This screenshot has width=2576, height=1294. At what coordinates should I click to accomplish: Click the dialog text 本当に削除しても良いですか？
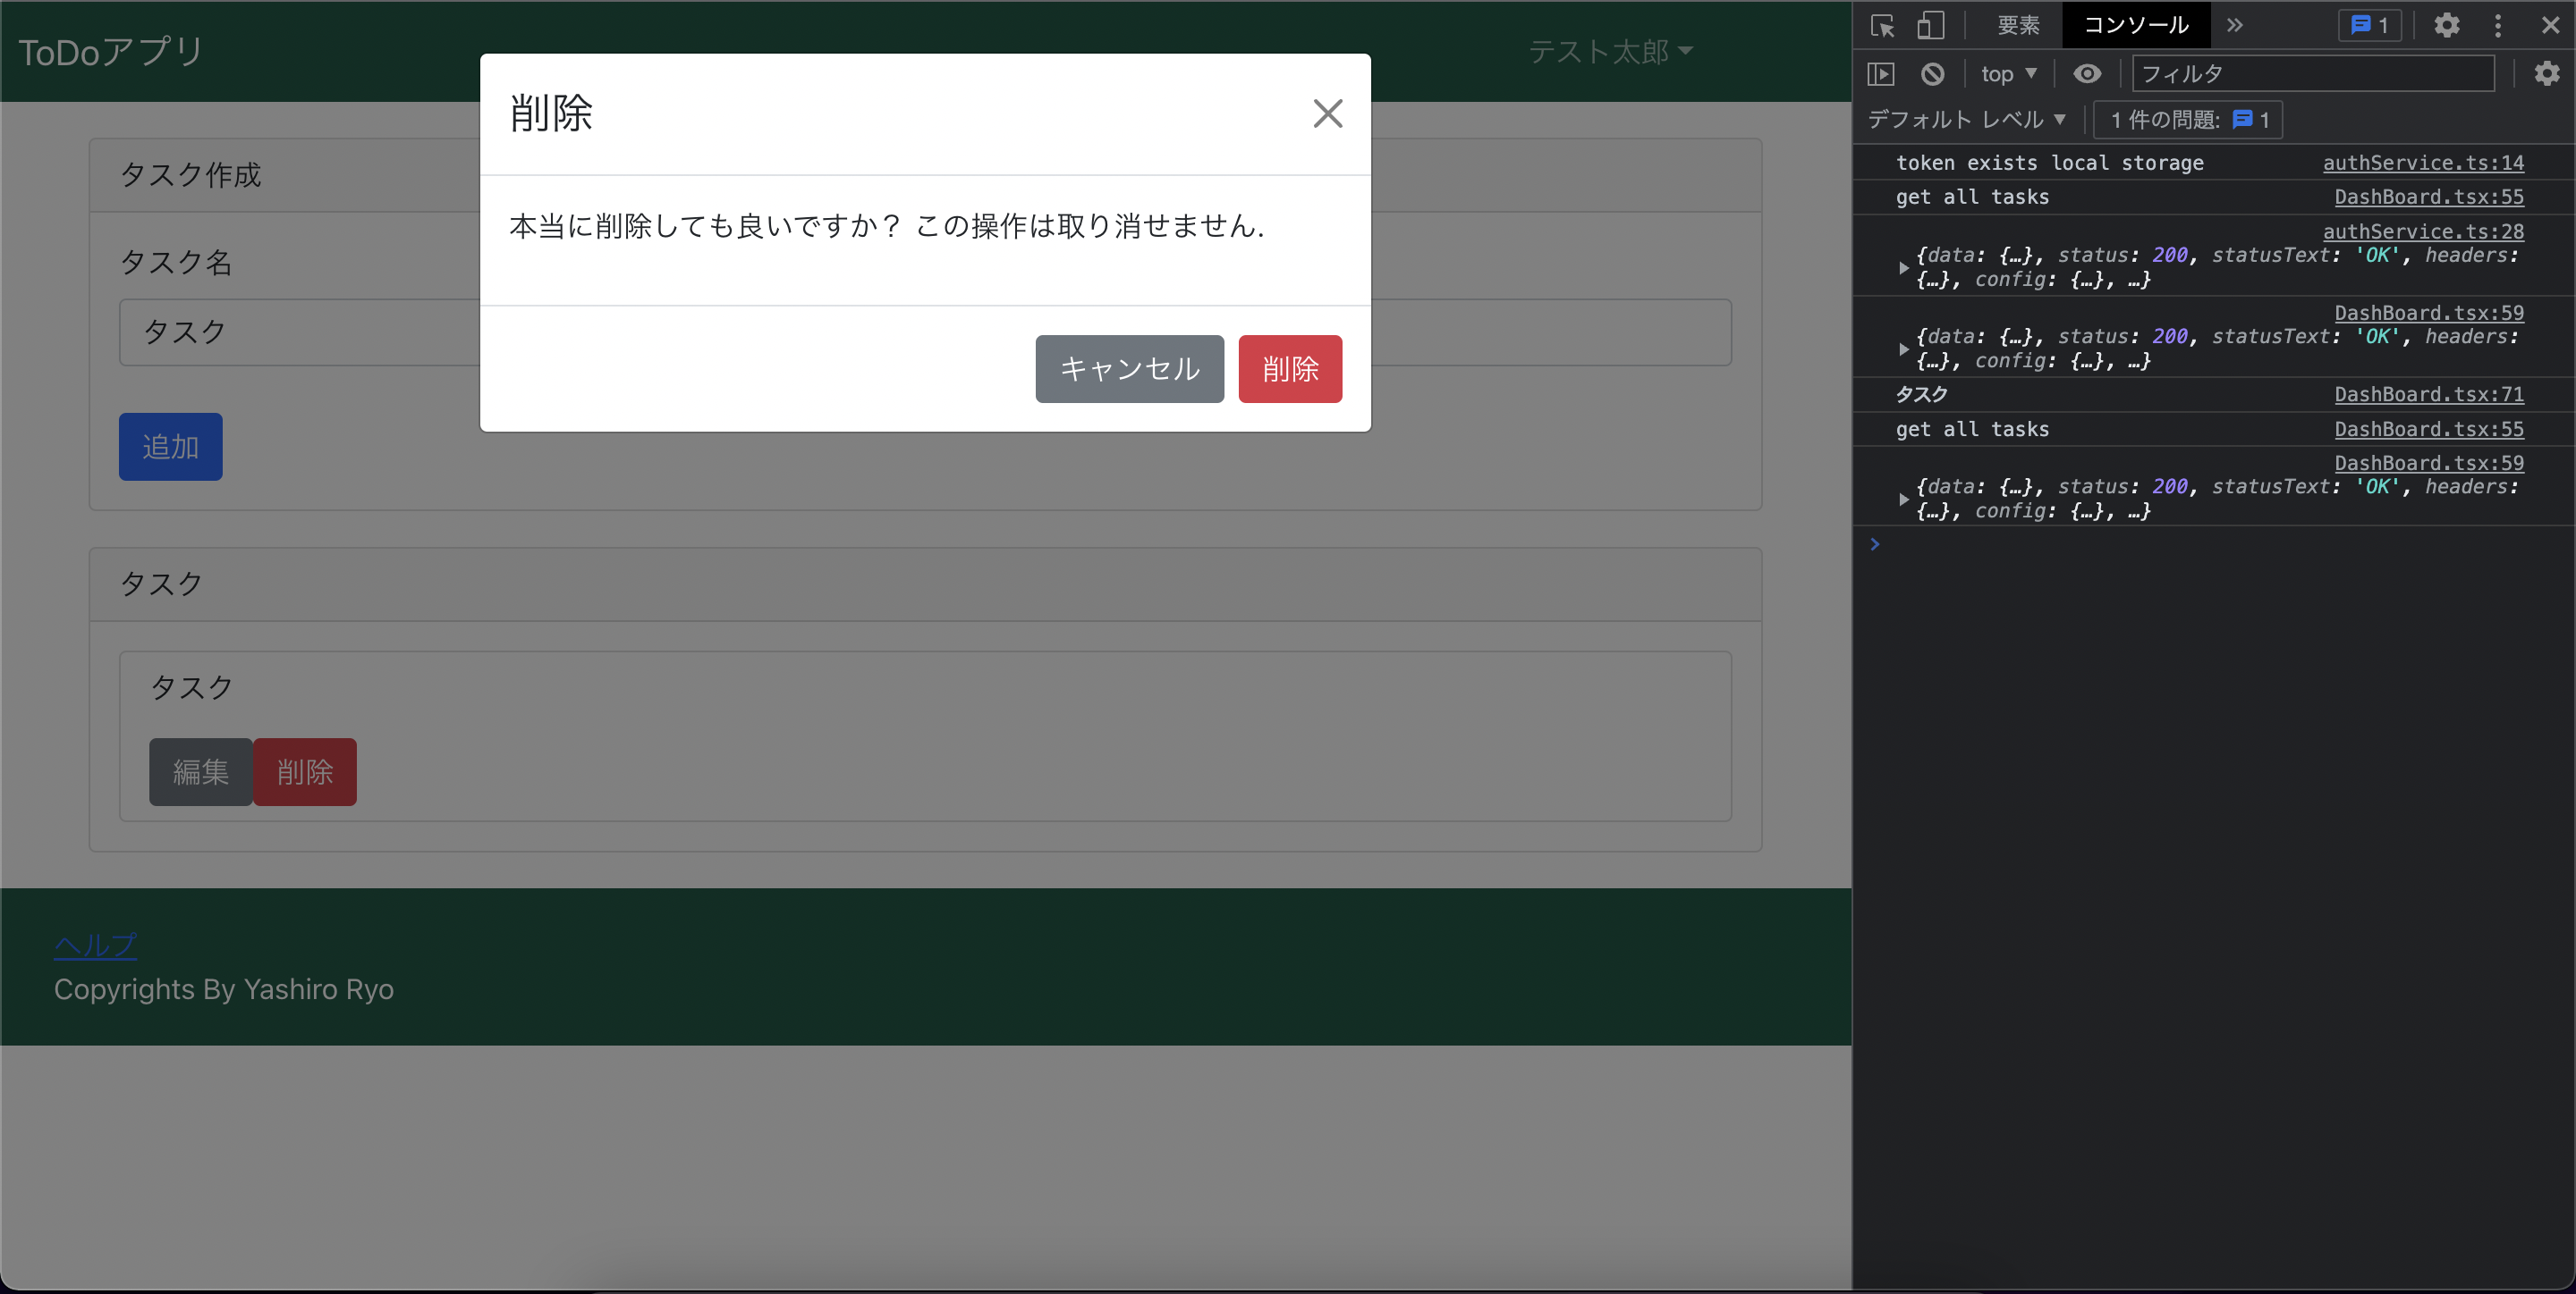pos(705,227)
